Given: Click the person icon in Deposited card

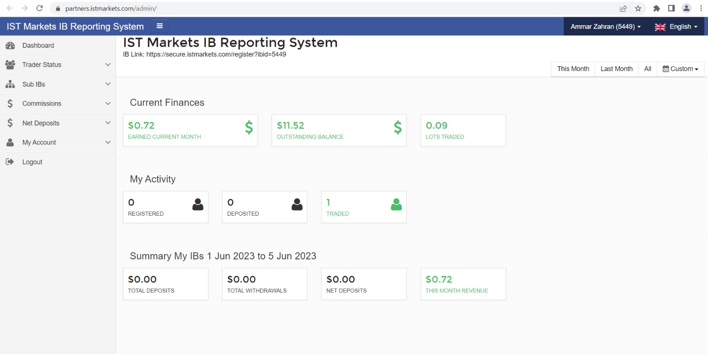Looking at the screenshot, I should [x=297, y=204].
